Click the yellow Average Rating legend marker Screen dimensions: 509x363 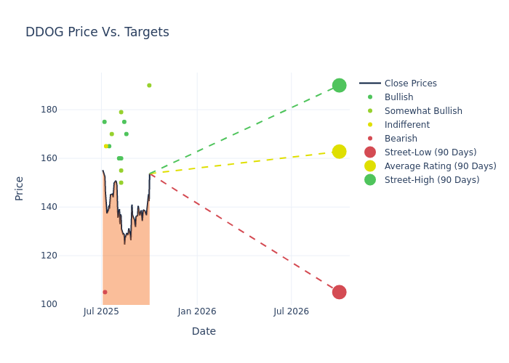pyautogui.click(x=370, y=166)
